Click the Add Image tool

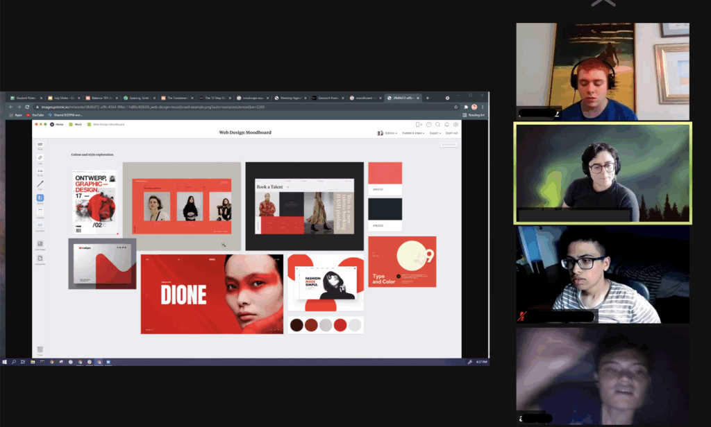(40, 244)
